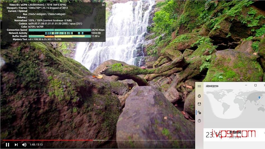The height and width of the screenshot is (149, 265).
Task: Minimize the Clock app window
Action: coord(246,85)
